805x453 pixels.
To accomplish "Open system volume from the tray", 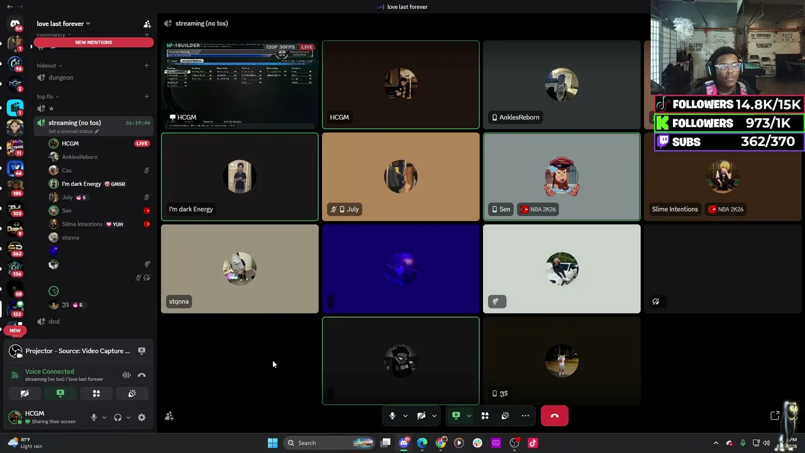I will click(766, 443).
